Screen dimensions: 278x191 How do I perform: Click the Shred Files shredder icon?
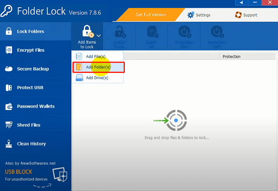click(x=9, y=125)
